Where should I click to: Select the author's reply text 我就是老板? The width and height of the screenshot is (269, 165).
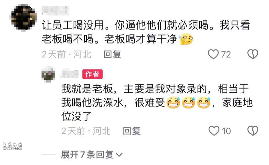(87, 89)
